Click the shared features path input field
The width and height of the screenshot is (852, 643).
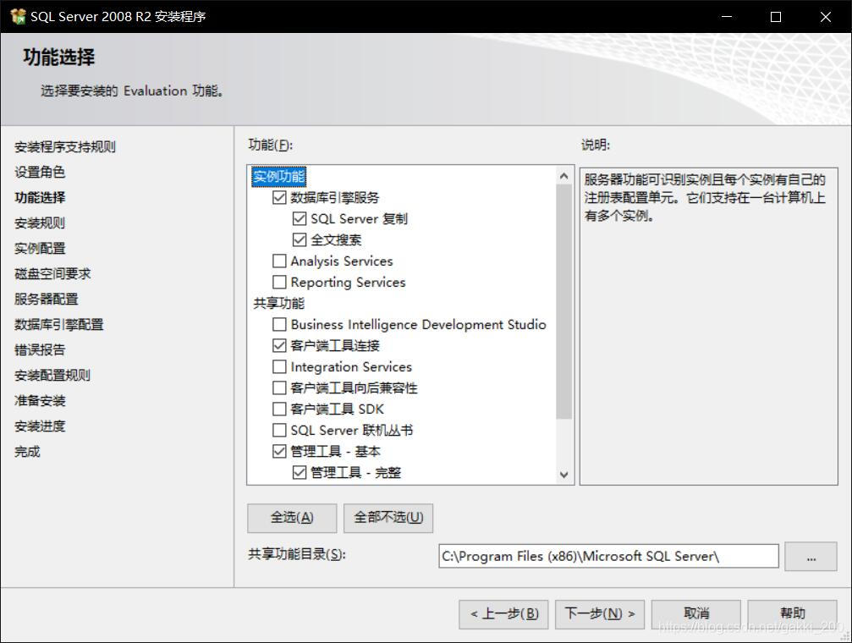[x=607, y=555]
